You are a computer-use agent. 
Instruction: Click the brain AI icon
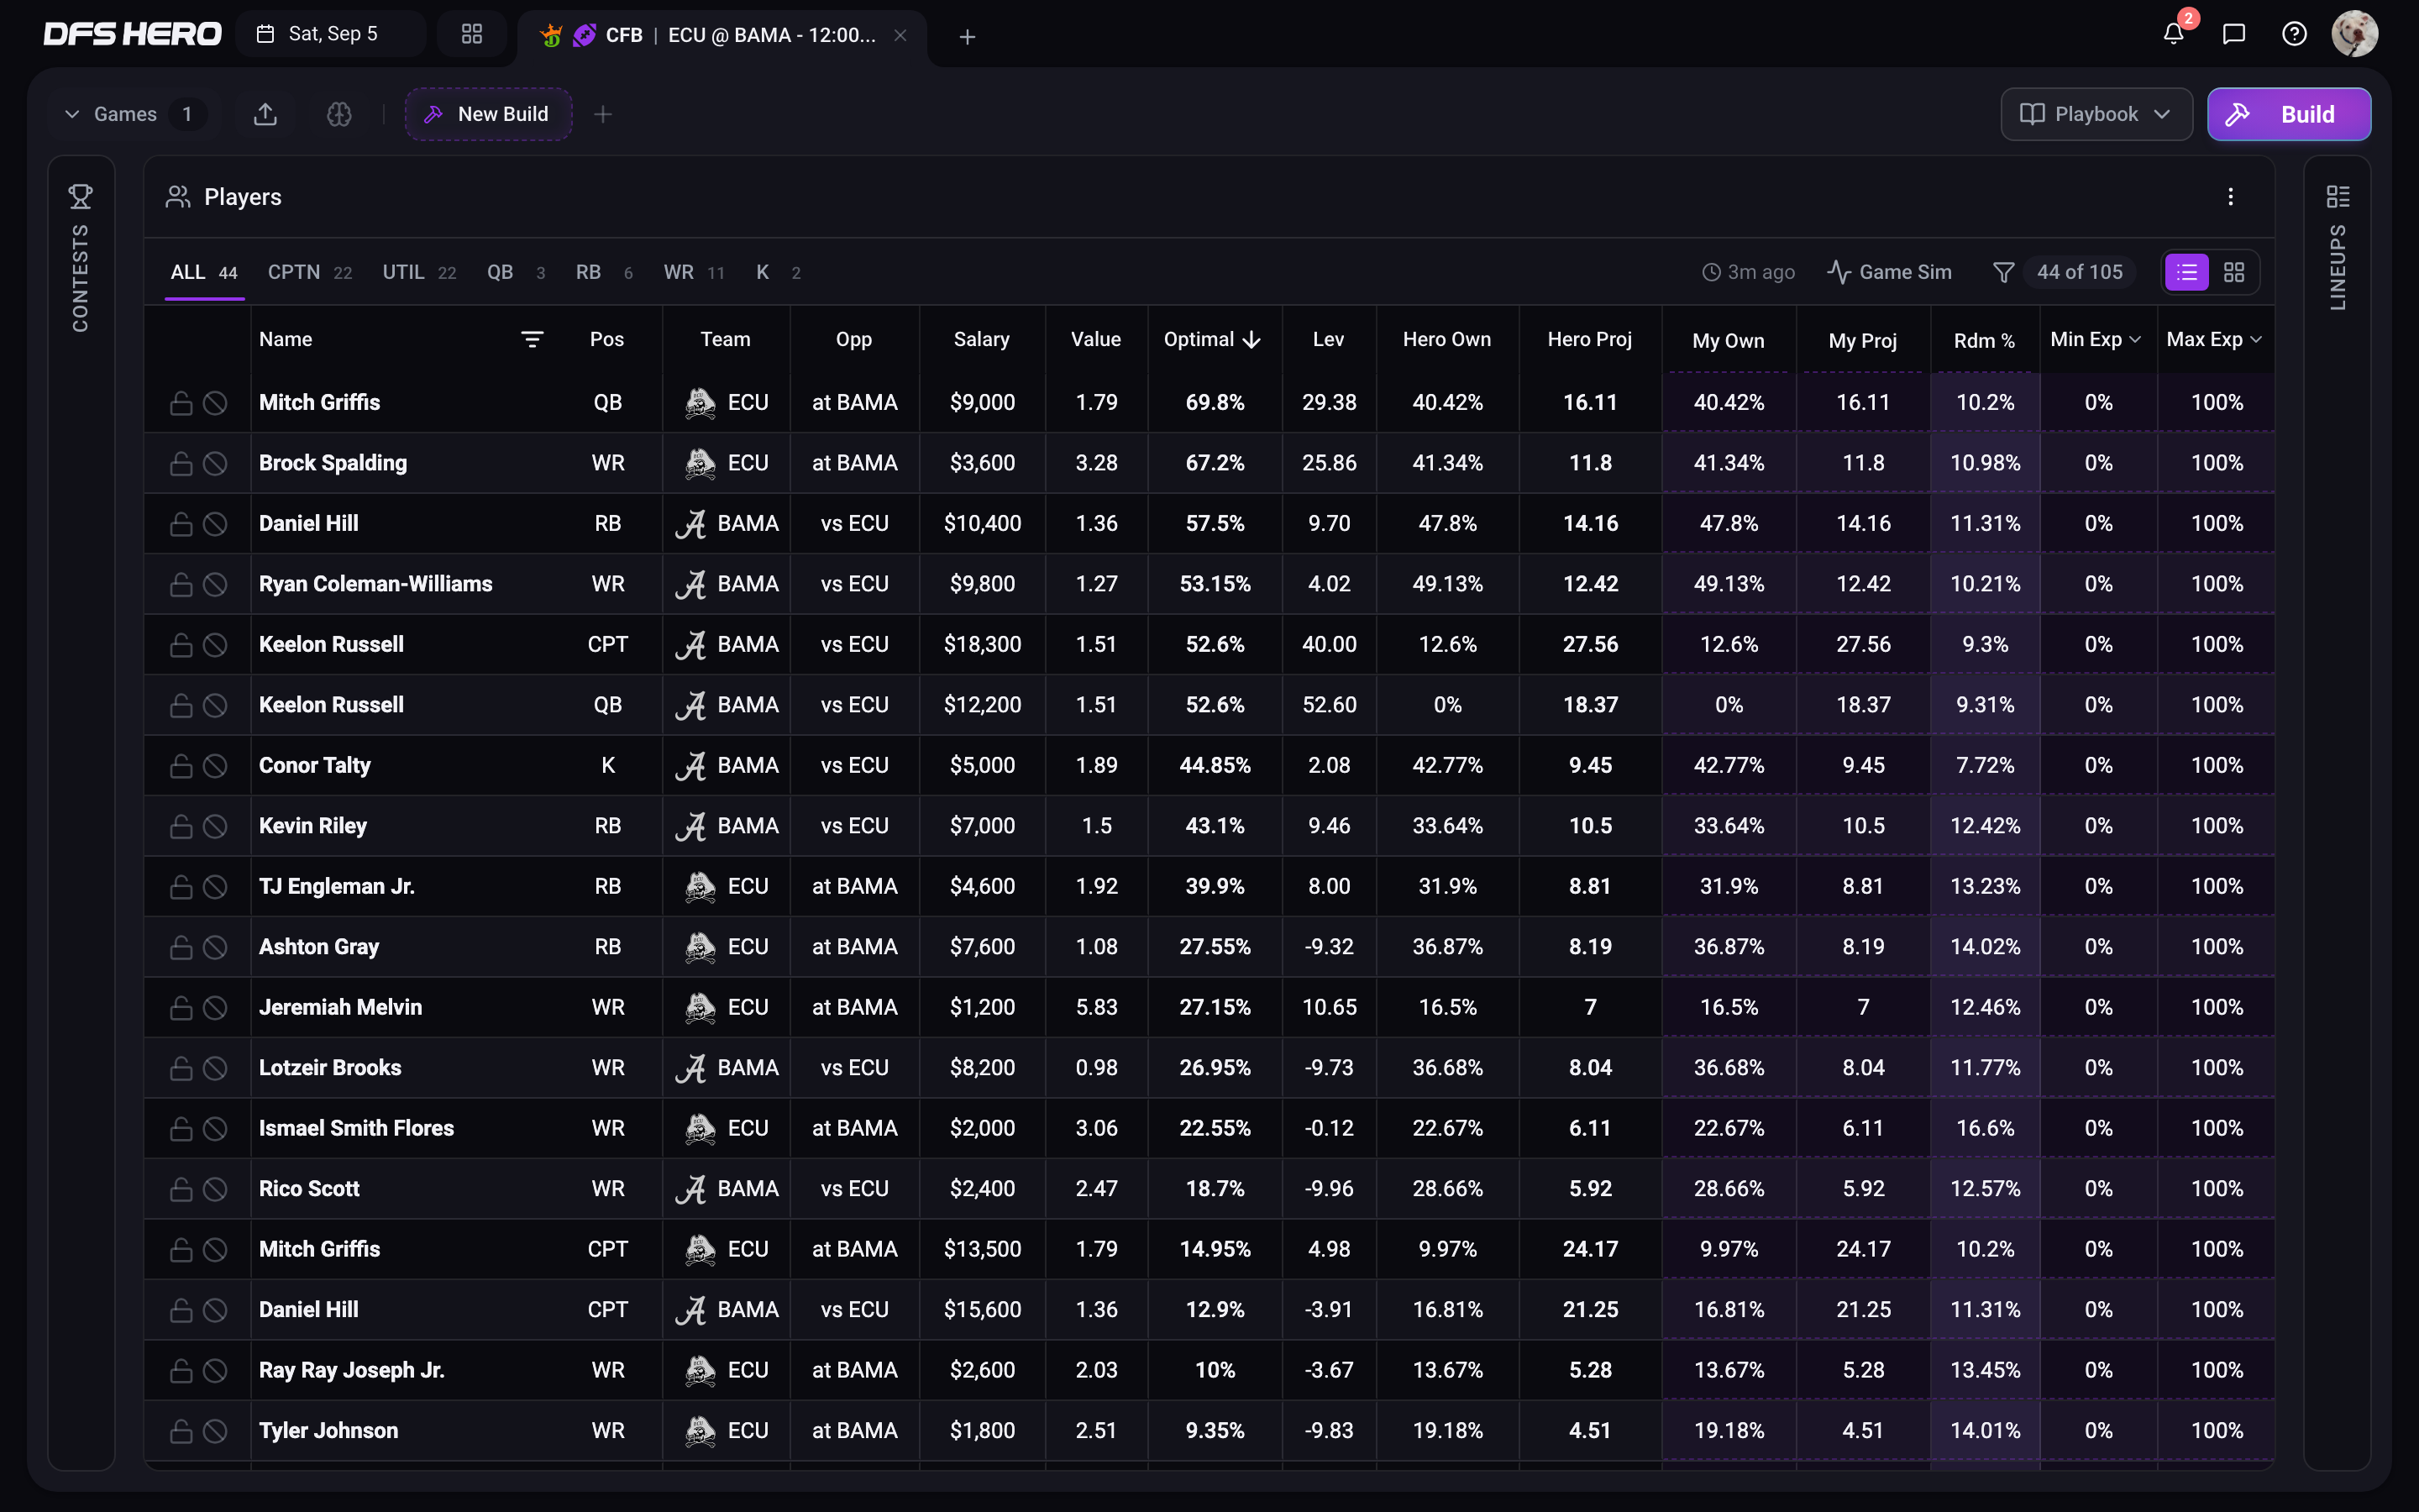tap(338, 114)
